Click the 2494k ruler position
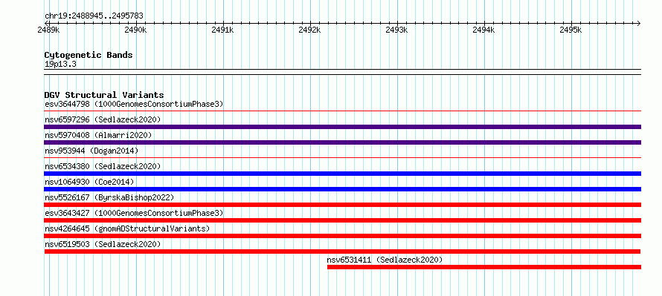Image resolution: width=662 pixels, height=296 pixels. point(483,30)
